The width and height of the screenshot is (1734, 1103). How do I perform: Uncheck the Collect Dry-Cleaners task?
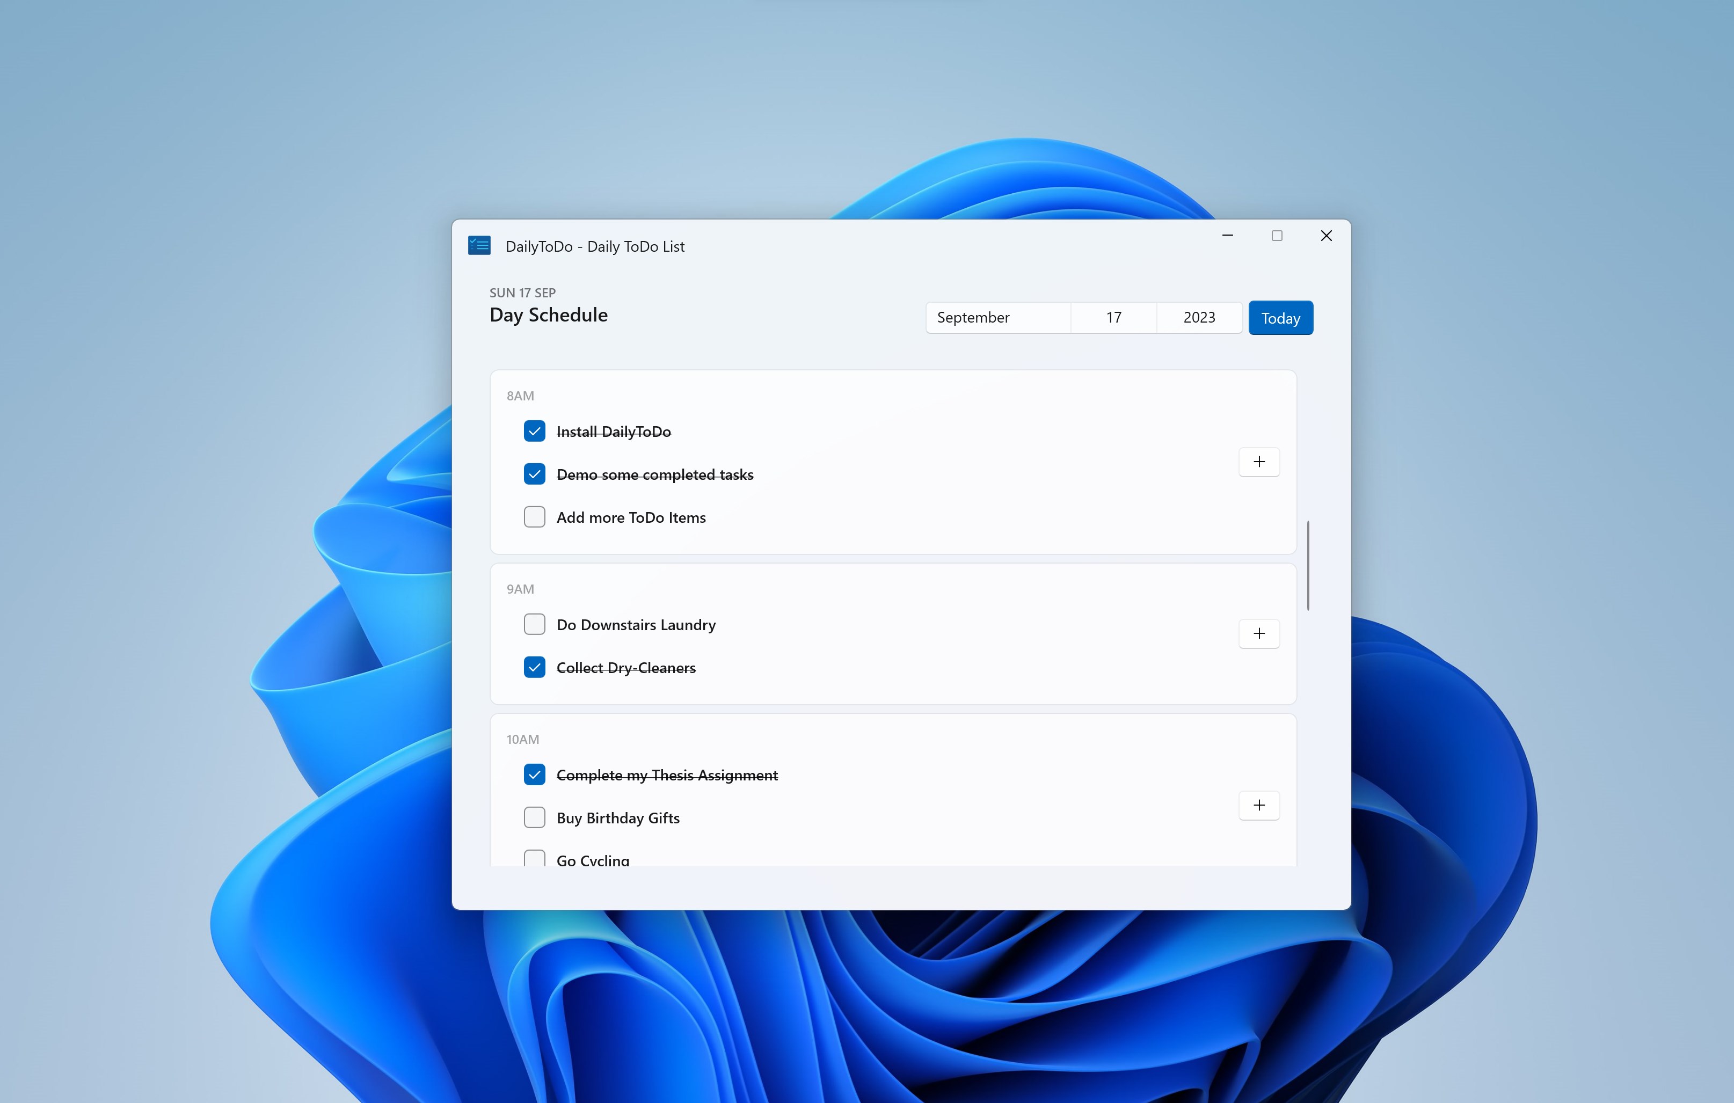click(534, 667)
